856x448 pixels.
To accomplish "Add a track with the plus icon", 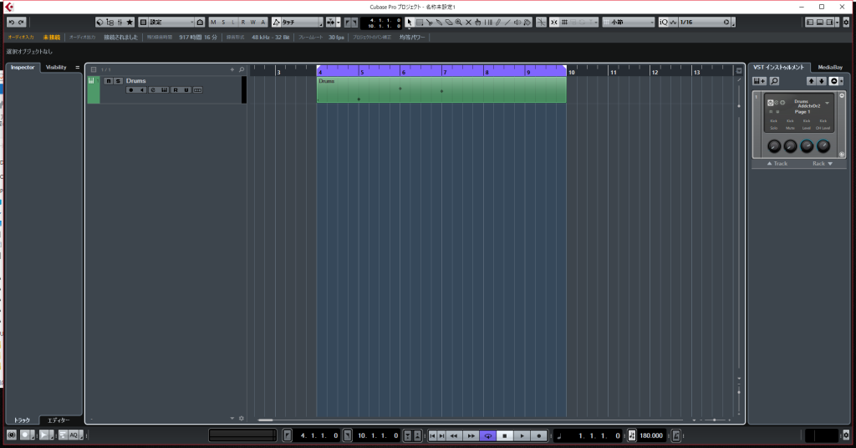I will 232,70.
